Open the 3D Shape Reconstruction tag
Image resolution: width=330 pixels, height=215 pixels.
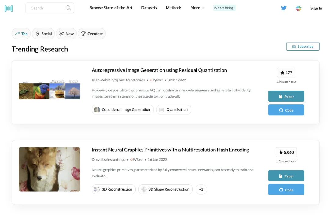point(165,189)
